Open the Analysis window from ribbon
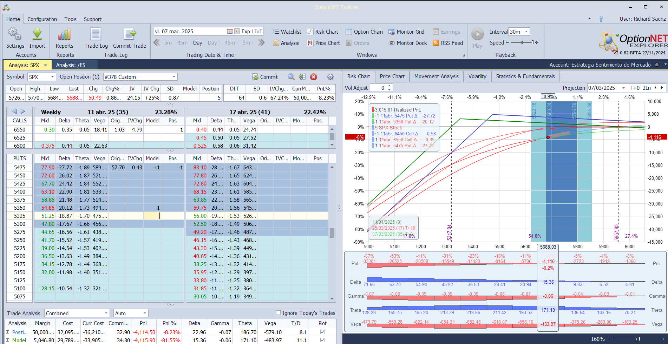668x344 pixels. click(286, 43)
